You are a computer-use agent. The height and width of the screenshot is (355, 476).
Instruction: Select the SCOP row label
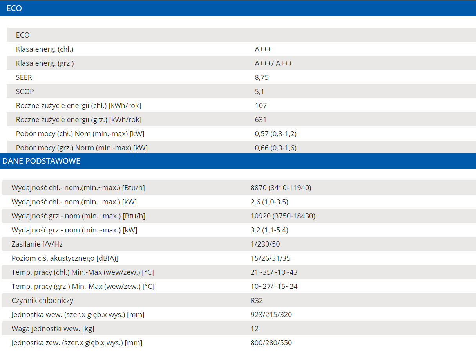click(x=25, y=92)
